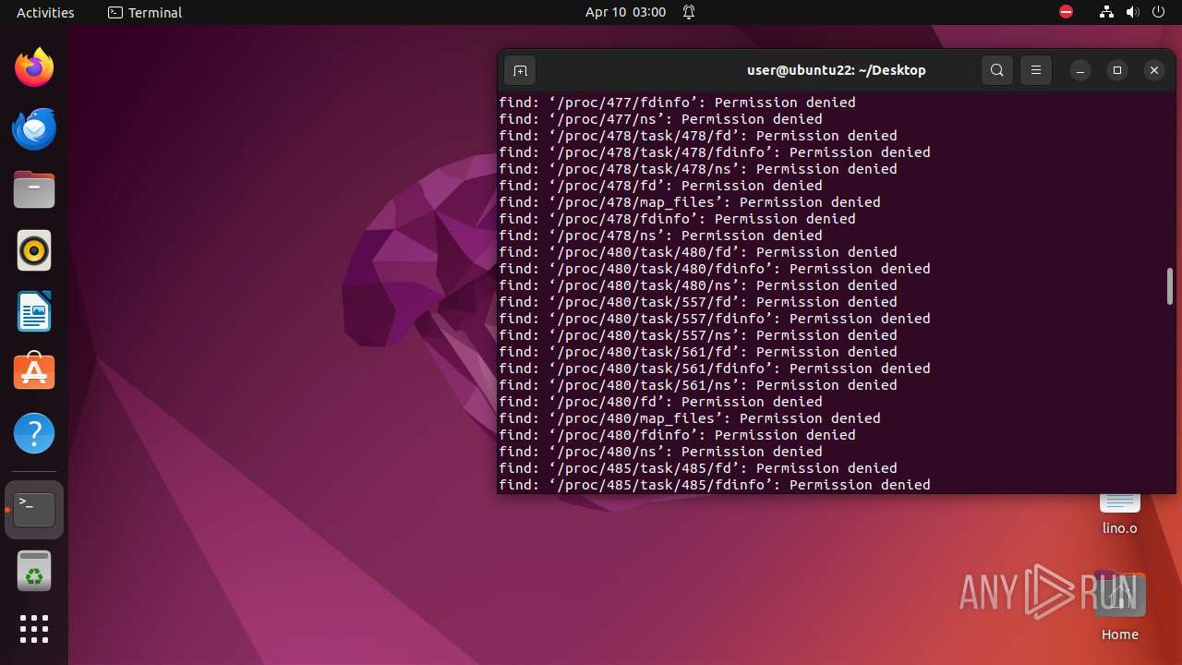Open LibreOffice Writer from dock
Screen dimensions: 1182x665
(34, 311)
